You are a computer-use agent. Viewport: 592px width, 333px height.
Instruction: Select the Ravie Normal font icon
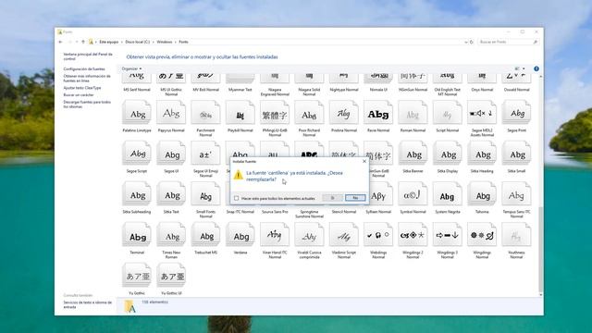point(378,113)
